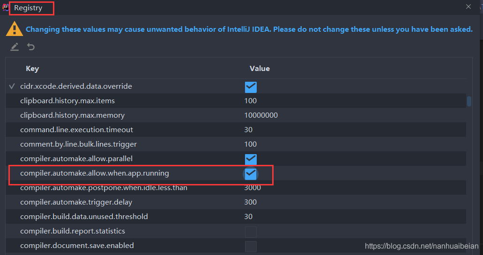Click the modified checkmark beside cidr.xcode key

click(12, 86)
